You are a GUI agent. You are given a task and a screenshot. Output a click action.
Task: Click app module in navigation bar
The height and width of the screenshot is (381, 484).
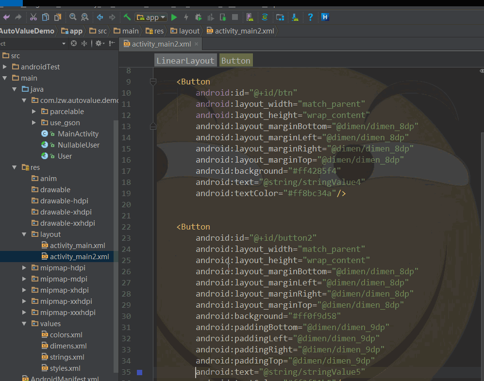[x=72, y=31]
